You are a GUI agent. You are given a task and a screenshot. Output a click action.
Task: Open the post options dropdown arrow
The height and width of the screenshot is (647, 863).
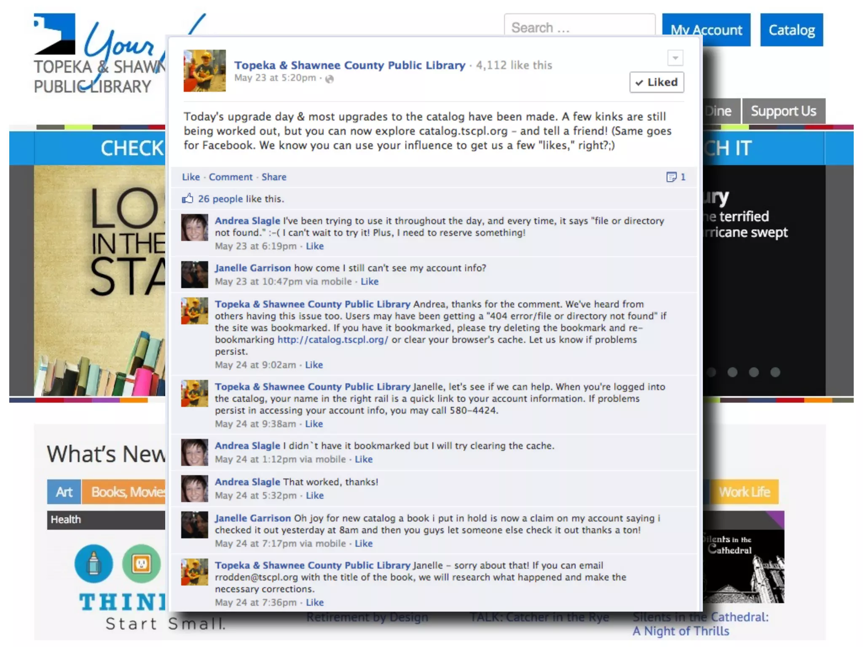pyautogui.click(x=675, y=58)
